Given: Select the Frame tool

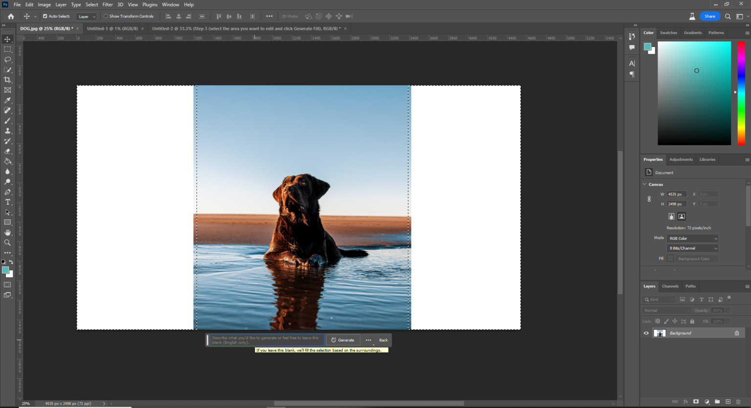Looking at the screenshot, I should (7, 90).
